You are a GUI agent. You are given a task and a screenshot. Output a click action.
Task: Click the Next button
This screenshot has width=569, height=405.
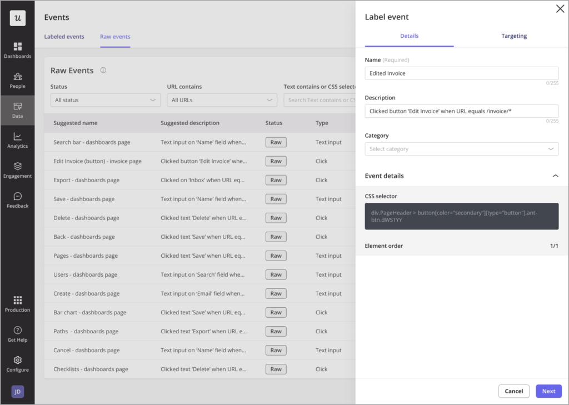coord(548,391)
